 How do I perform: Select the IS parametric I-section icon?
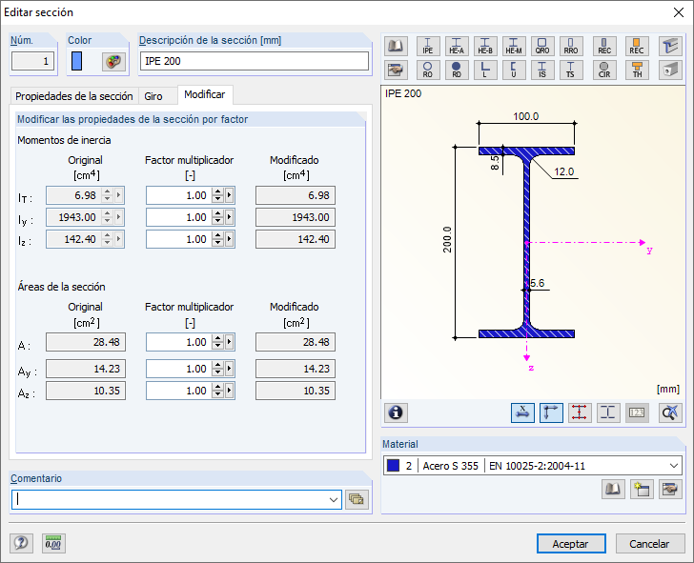(542, 70)
